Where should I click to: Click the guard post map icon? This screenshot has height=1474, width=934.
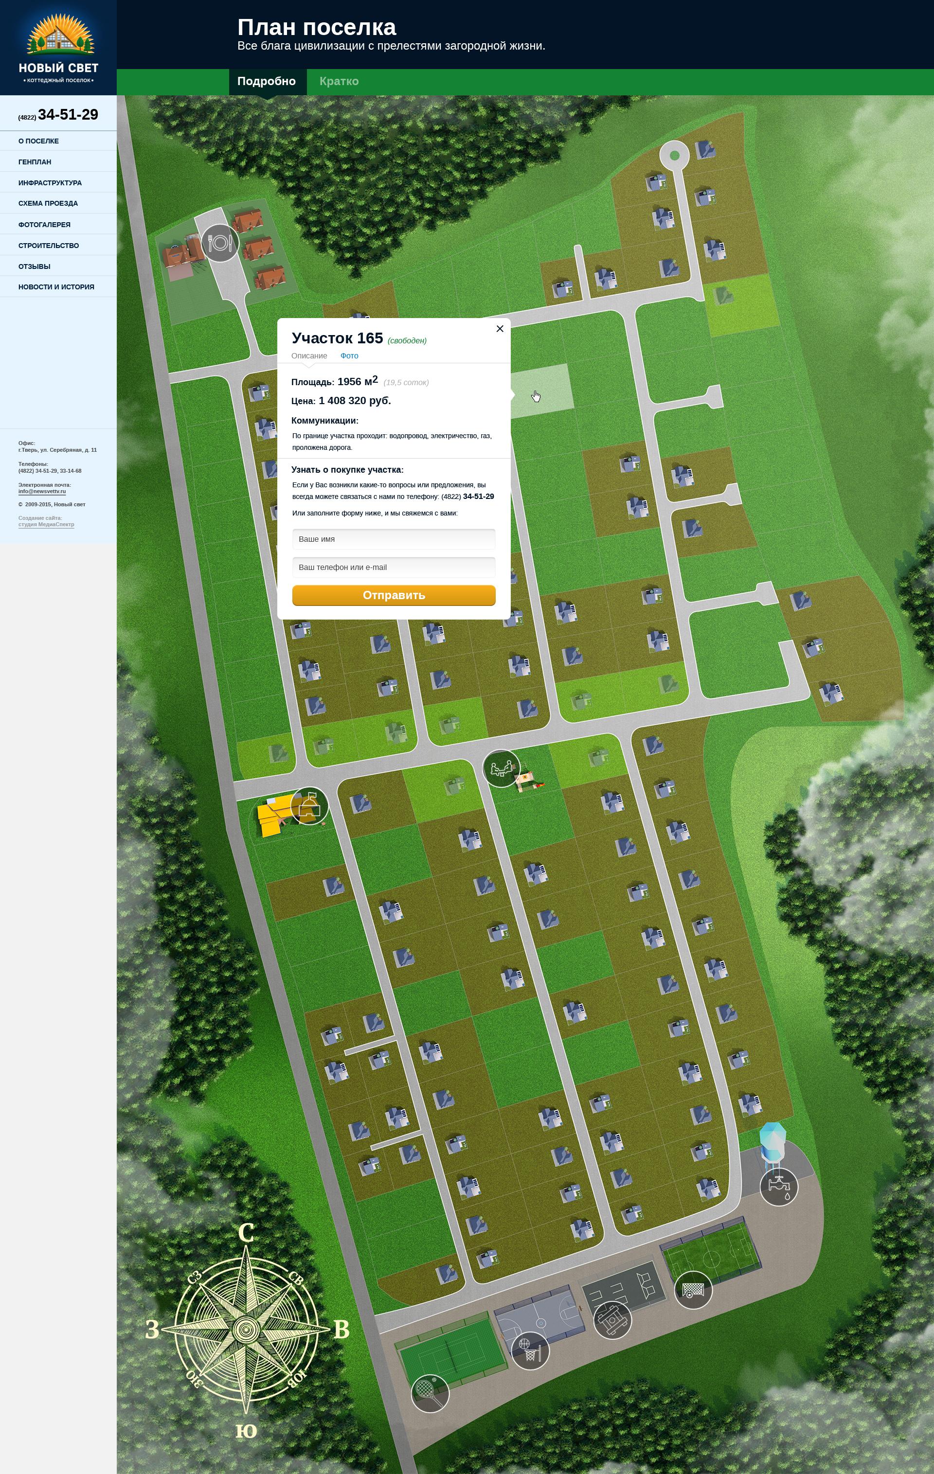[x=309, y=805]
